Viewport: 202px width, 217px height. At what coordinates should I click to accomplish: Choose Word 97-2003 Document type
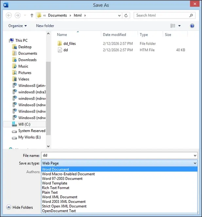[x=119, y=179]
